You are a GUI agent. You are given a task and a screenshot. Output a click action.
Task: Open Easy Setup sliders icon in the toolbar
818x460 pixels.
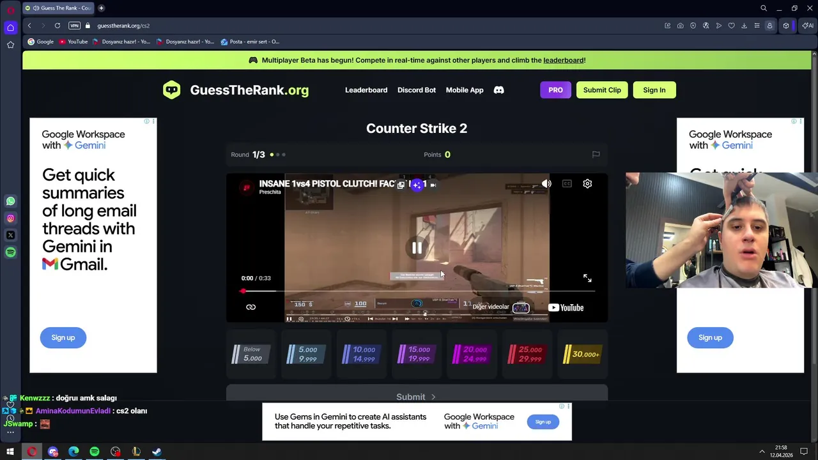[x=757, y=26]
